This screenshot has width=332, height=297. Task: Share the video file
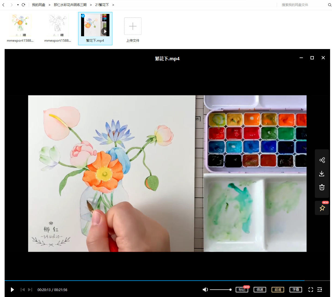322,160
